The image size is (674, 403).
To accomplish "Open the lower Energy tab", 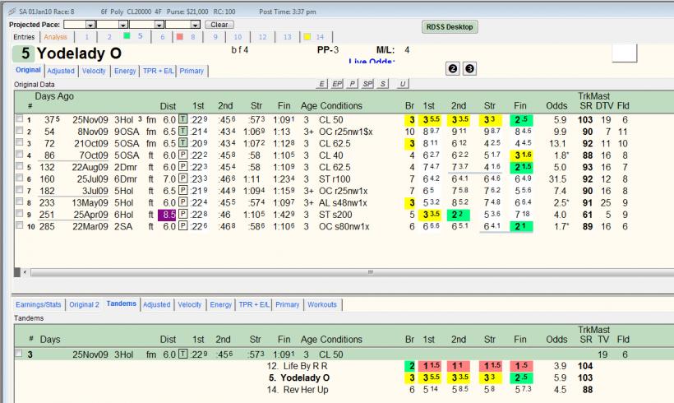I will 221,304.
